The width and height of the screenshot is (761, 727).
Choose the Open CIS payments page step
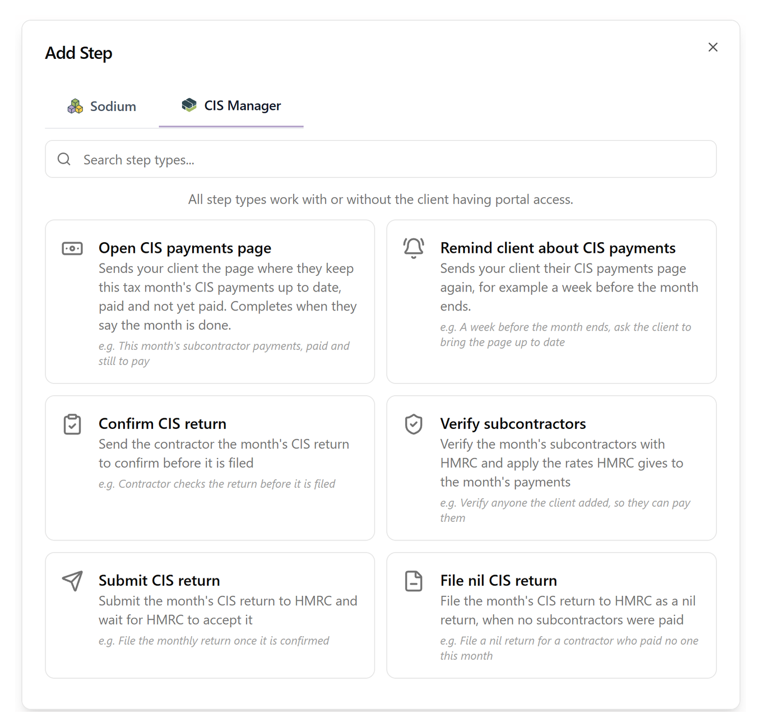(x=210, y=302)
